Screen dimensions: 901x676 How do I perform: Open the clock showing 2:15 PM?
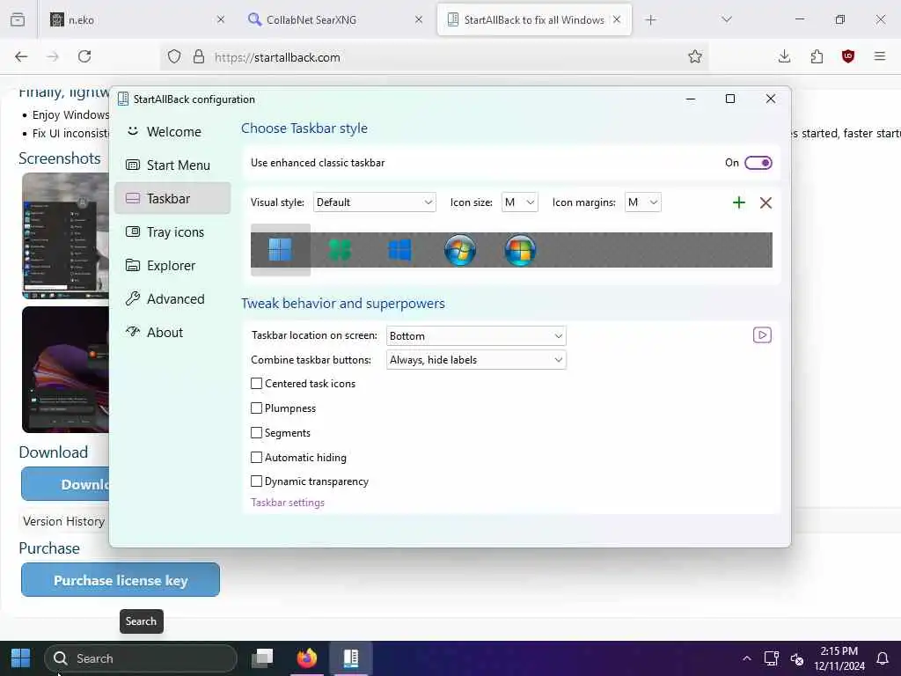tap(839, 658)
